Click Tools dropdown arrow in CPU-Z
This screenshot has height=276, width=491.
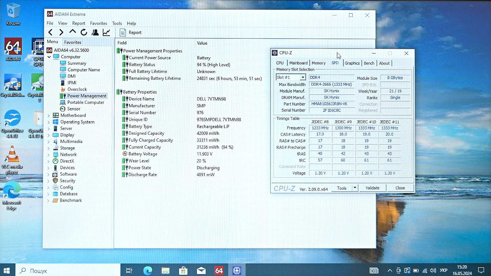pyautogui.click(x=354, y=188)
